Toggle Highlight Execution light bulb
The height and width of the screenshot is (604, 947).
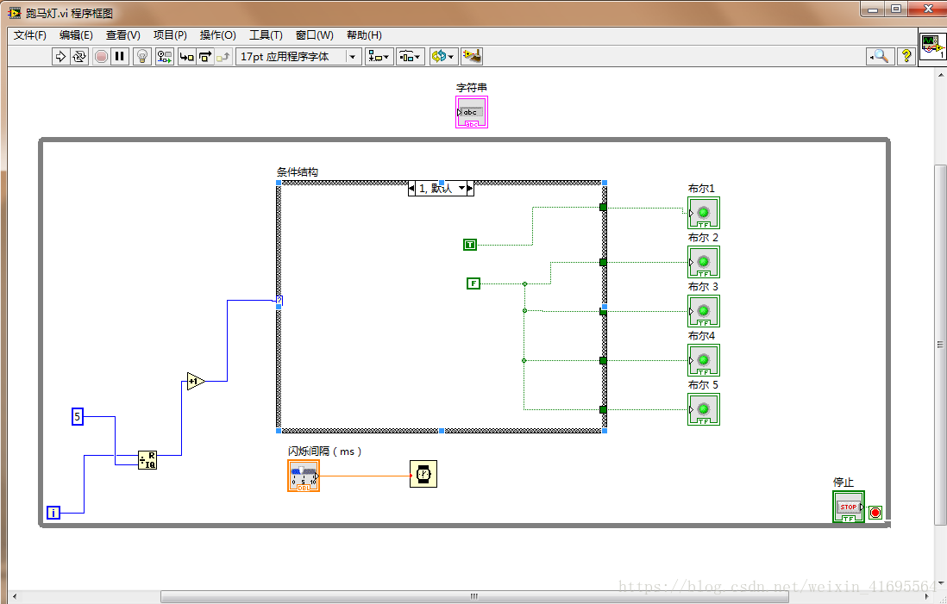(143, 57)
